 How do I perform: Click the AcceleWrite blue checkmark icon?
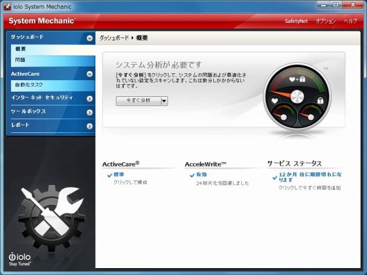coord(192,175)
